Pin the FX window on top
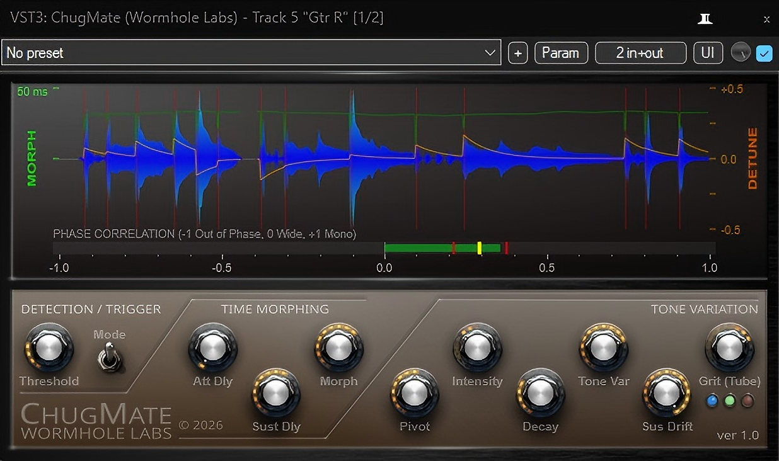779x461 pixels. click(x=705, y=19)
